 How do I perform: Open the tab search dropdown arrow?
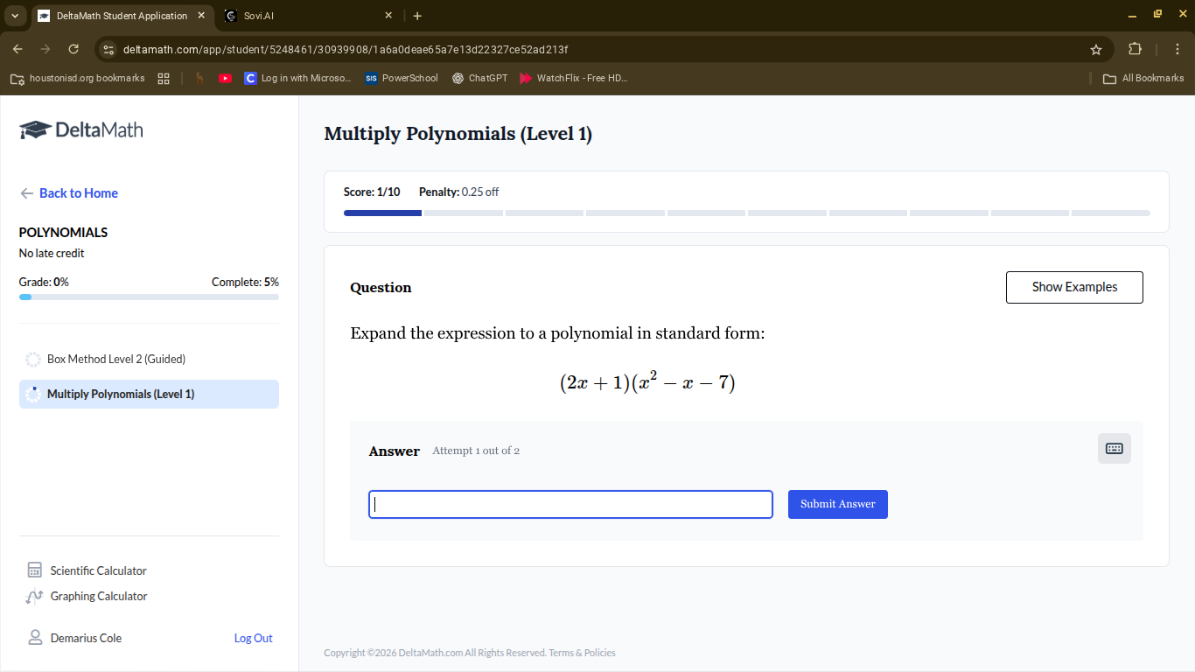pos(14,16)
